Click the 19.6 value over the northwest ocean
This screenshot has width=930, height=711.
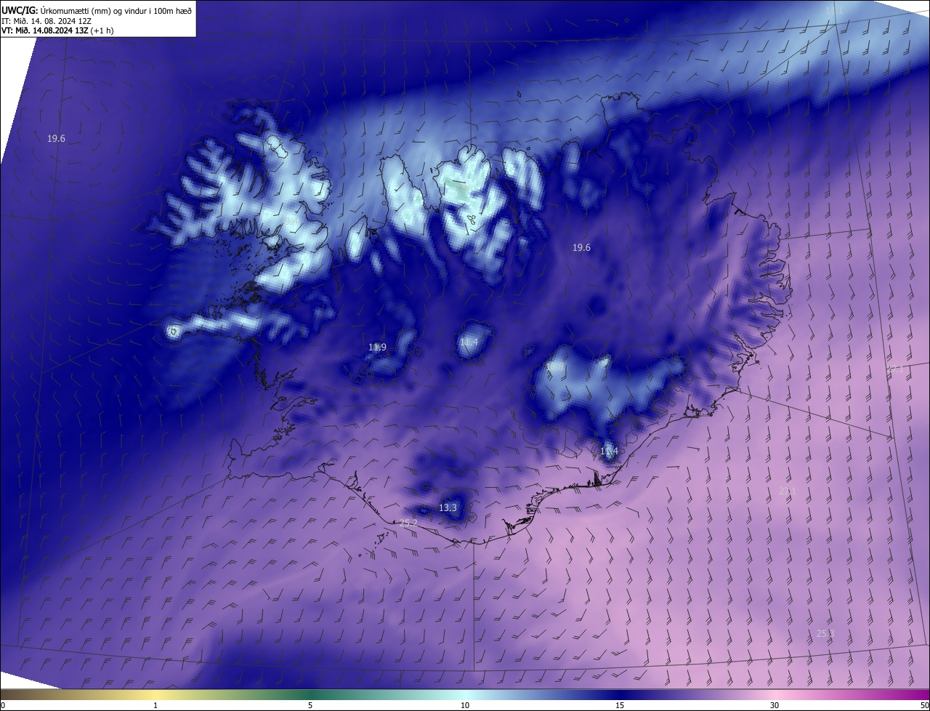pyautogui.click(x=56, y=138)
